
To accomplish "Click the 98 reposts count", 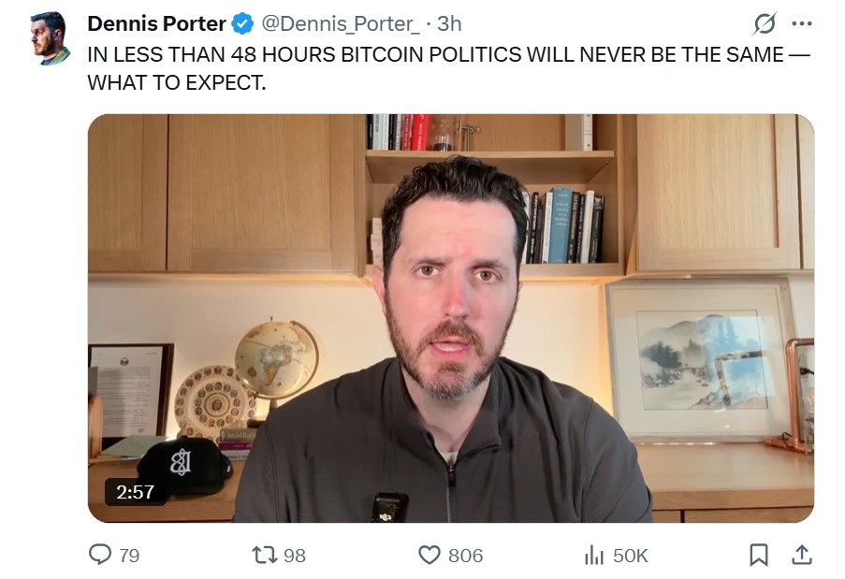I will (x=295, y=556).
